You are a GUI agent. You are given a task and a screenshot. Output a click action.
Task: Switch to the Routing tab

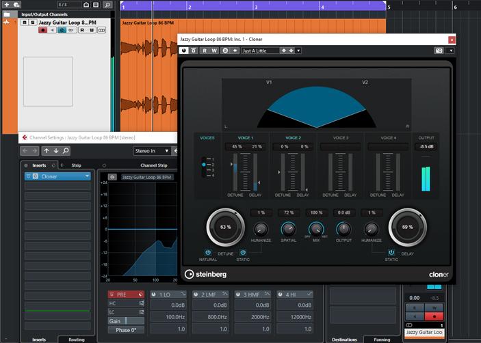click(77, 339)
